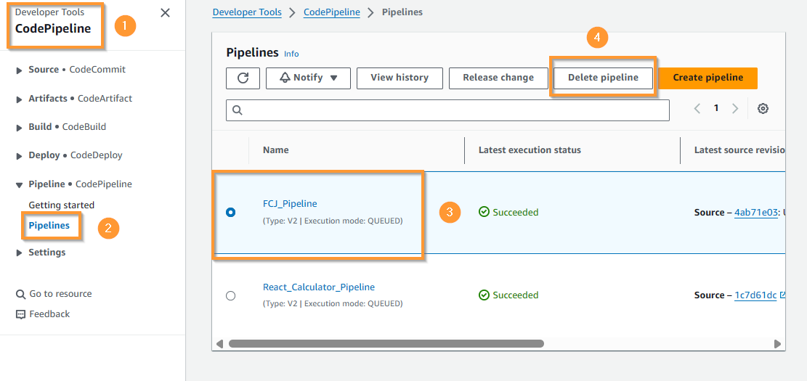Screen dimensions: 807x381
Task: Go to next page of pipelines
Action: coord(735,108)
